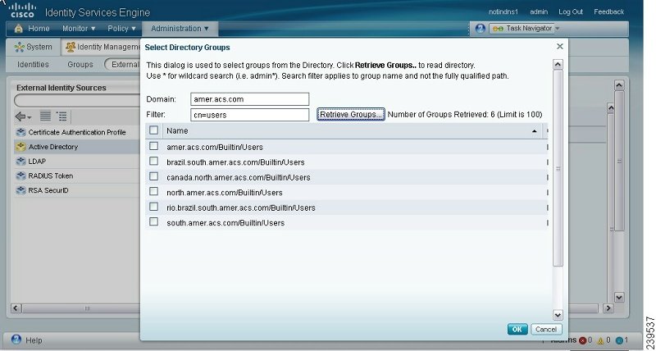The height and width of the screenshot is (351, 656).
Task: Open the Policy dropdown menu
Action: [x=121, y=29]
